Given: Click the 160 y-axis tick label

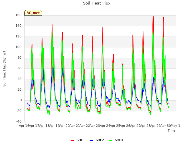Looking at the screenshot, I should [18, 15].
